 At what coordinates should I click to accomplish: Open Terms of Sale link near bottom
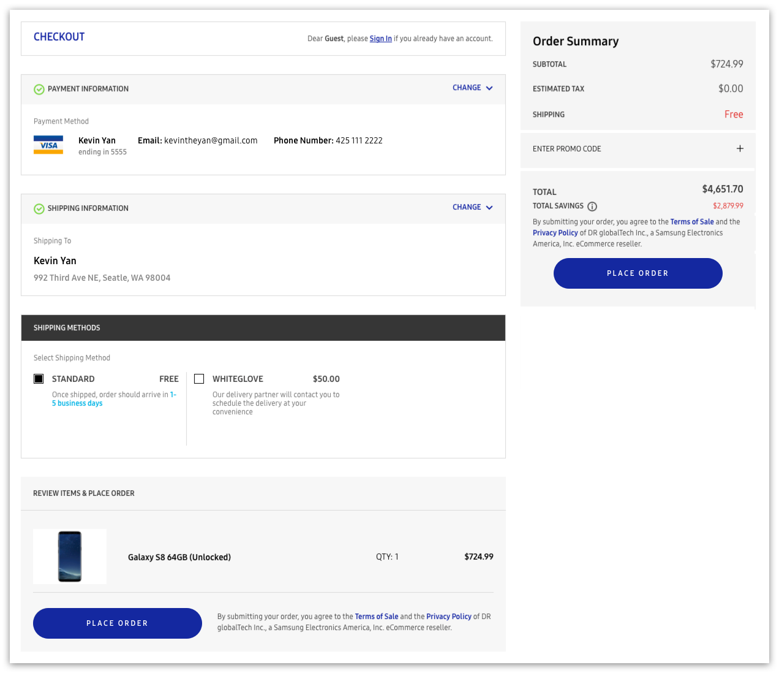pyautogui.click(x=376, y=617)
